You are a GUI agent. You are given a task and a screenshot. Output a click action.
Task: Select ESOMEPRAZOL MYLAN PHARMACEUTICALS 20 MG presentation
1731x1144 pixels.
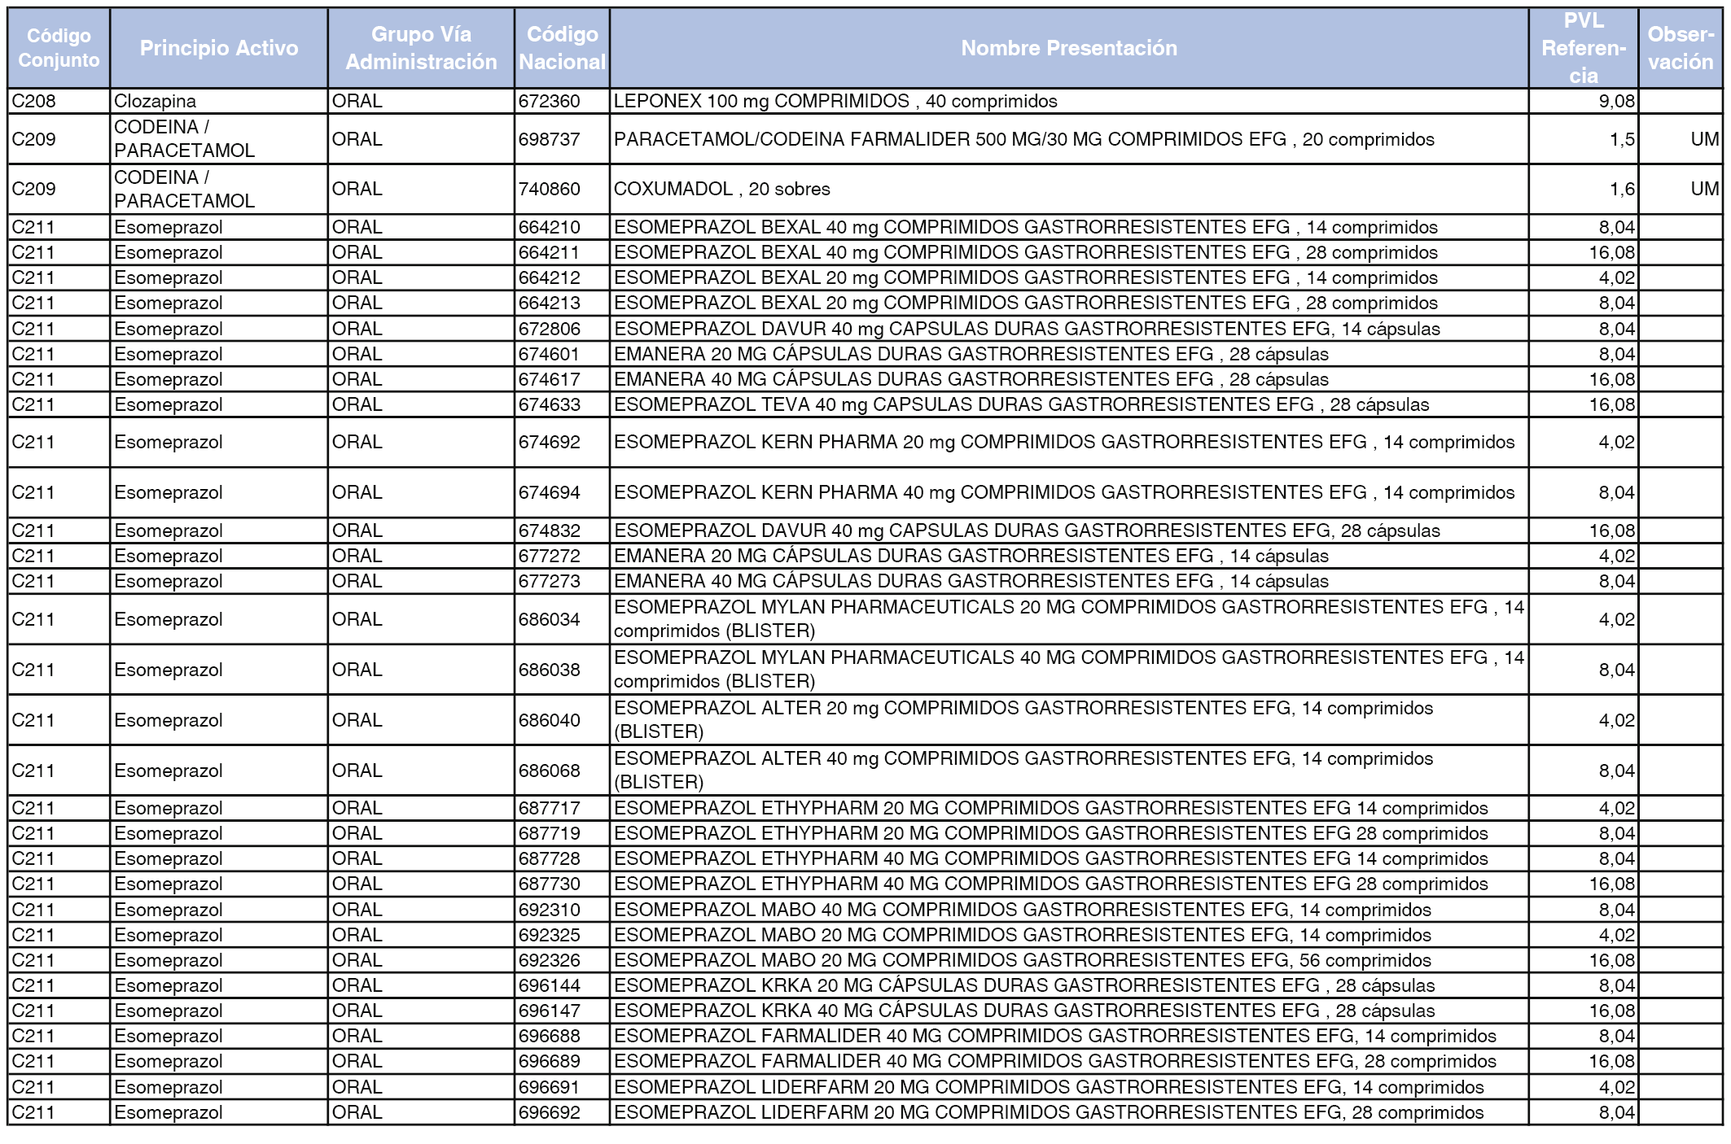[x=1069, y=619]
